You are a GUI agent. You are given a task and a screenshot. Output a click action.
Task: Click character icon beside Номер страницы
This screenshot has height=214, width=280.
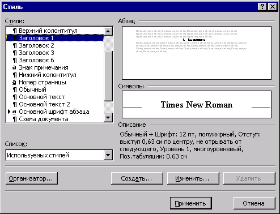pos(14,82)
